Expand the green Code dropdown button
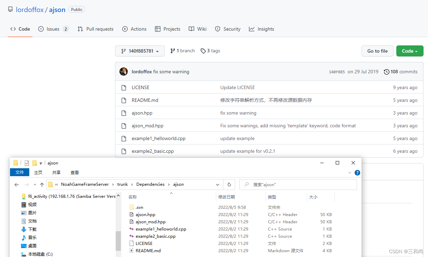 [x=409, y=51]
